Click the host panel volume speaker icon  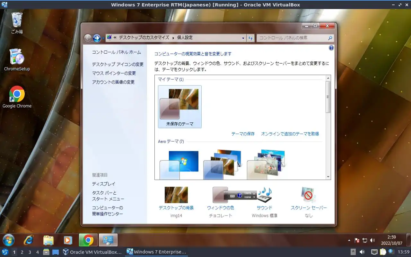[362, 252]
